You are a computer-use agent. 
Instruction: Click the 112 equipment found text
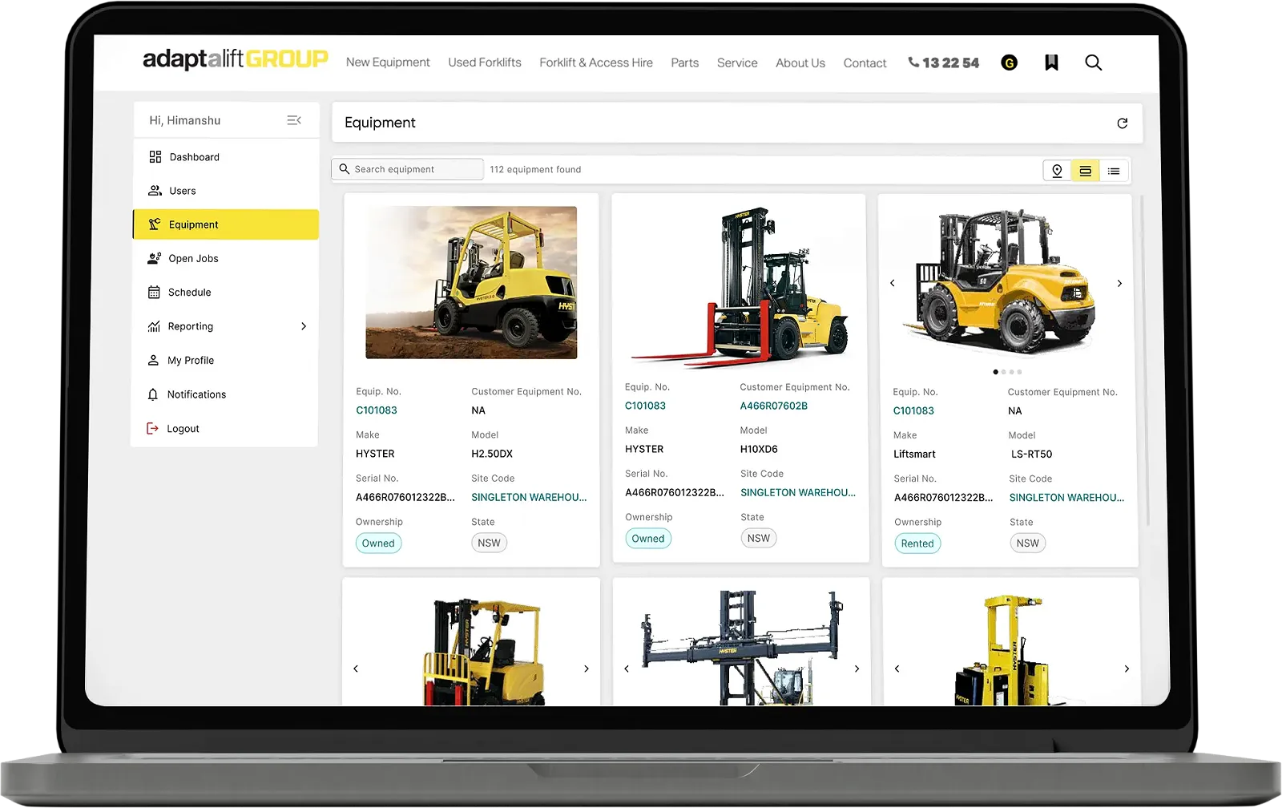click(x=535, y=169)
